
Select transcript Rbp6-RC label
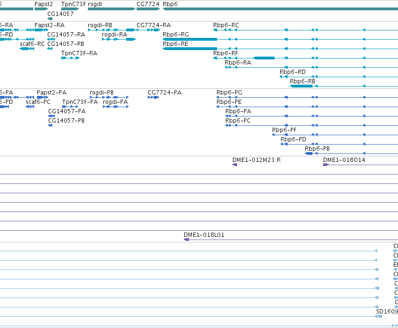coord(226,25)
